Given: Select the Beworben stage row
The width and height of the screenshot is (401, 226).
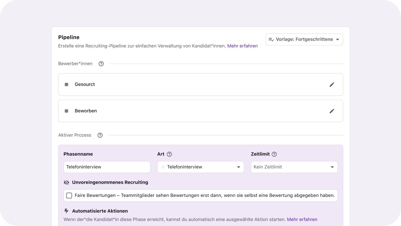Looking at the screenshot, I should click(196, 111).
